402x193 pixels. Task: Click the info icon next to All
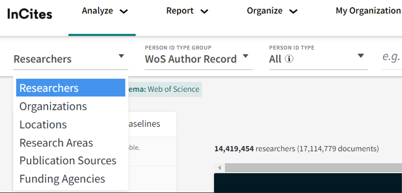click(289, 59)
